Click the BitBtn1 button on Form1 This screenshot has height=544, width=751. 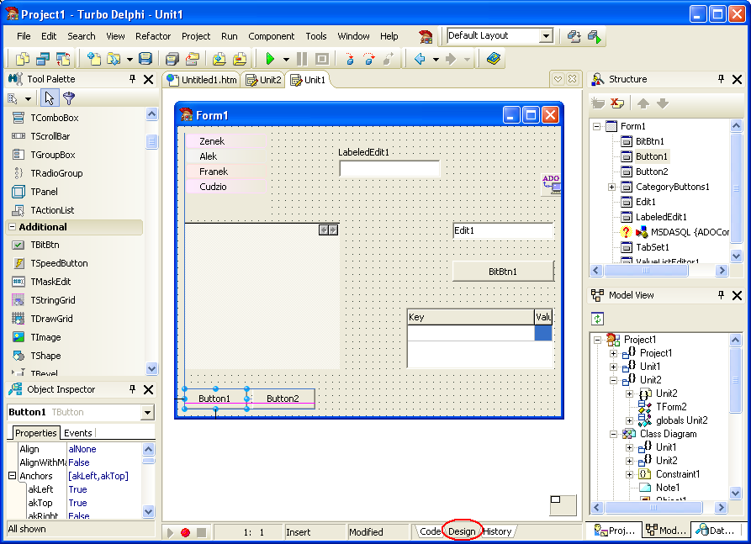click(503, 272)
